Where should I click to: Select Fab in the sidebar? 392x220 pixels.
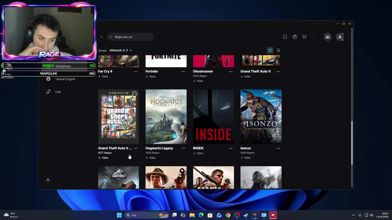58,92
